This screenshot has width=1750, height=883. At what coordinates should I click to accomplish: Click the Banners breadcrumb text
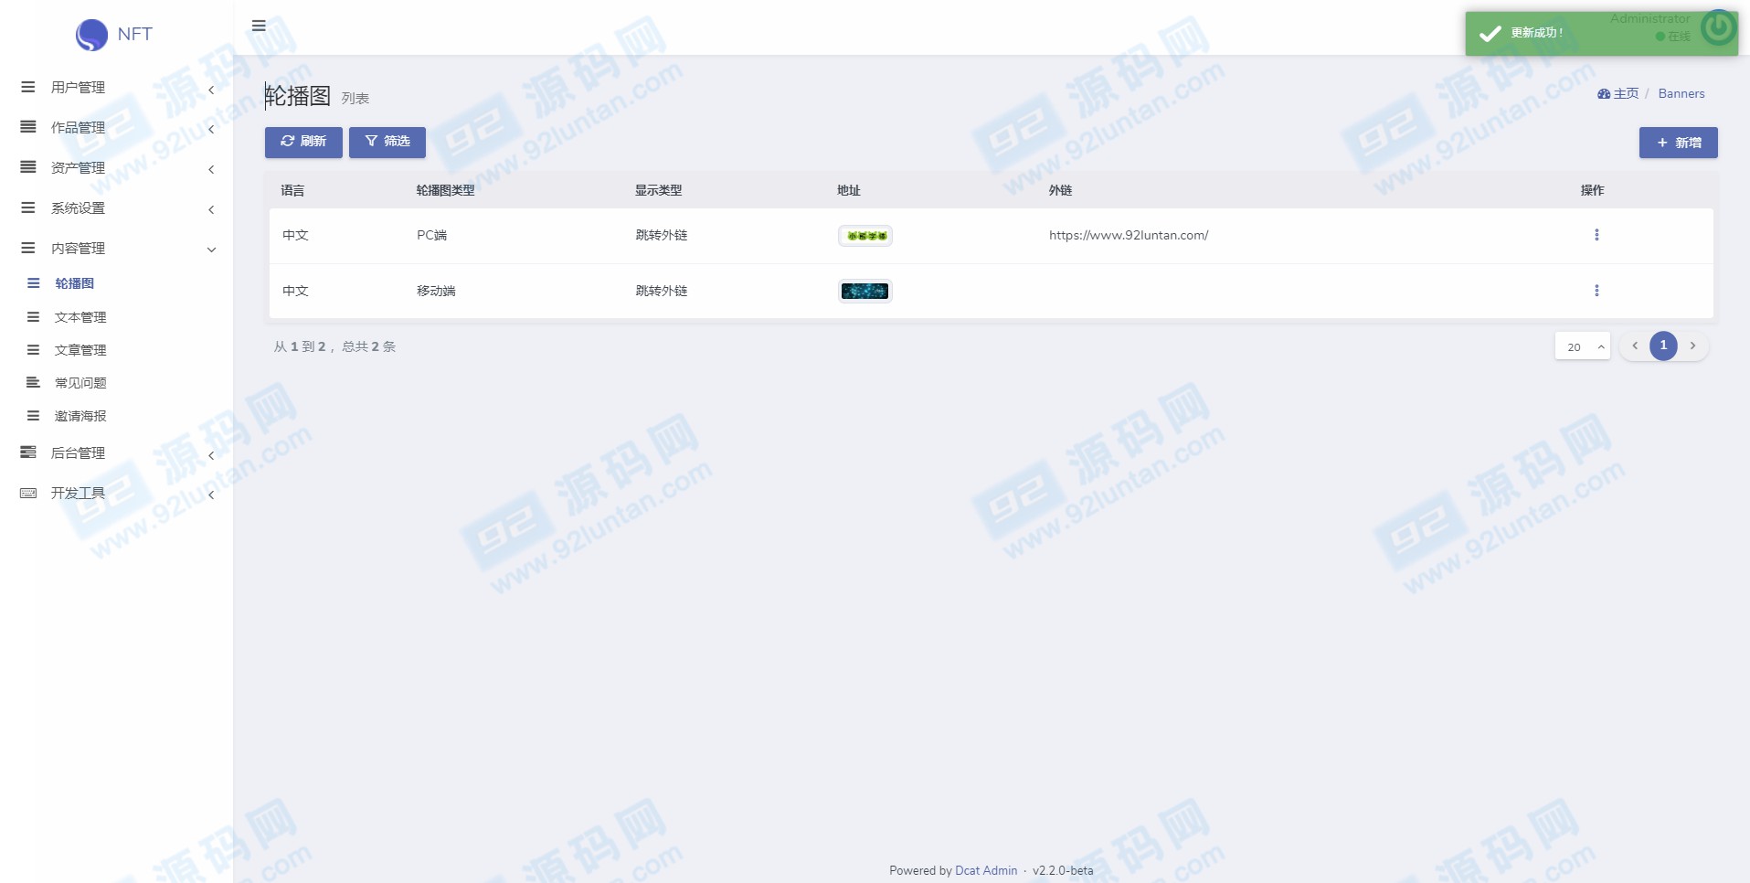1681,93
